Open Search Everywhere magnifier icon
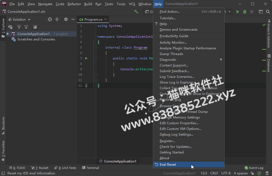Image resolution: width=272 pixels, height=176 pixels. coord(268,12)
